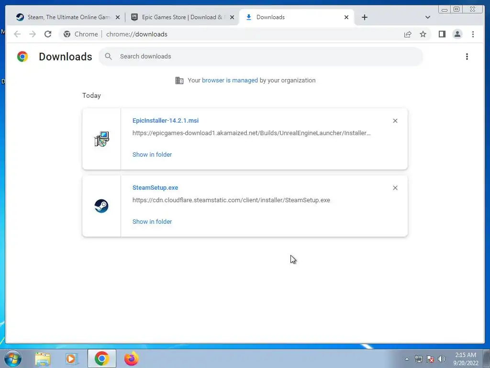Reload the downloads page
490x368 pixels.
pyautogui.click(x=48, y=34)
